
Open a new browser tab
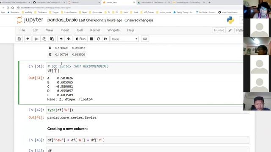tap(210, 3)
